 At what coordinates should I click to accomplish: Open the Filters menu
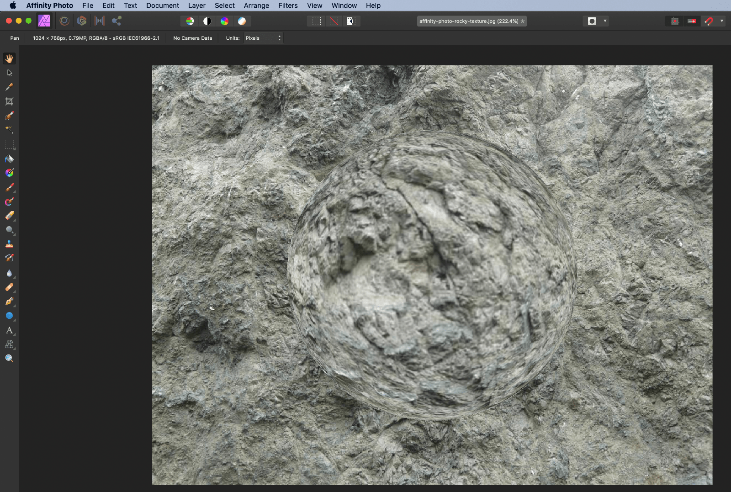pyautogui.click(x=288, y=5)
